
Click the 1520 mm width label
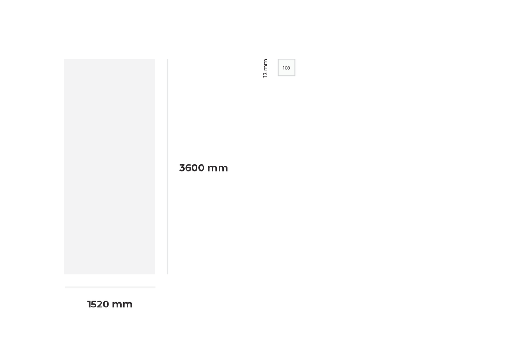pyautogui.click(x=110, y=304)
